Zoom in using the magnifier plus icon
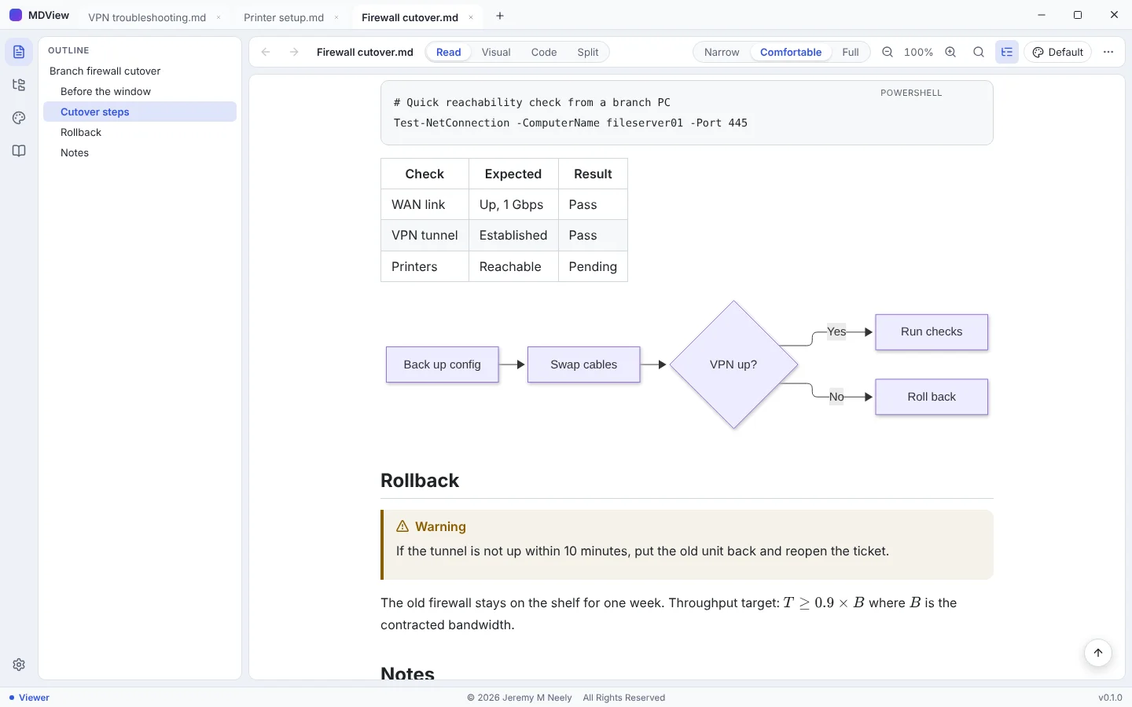Image resolution: width=1132 pixels, height=707 pixels. click(950, 53)
